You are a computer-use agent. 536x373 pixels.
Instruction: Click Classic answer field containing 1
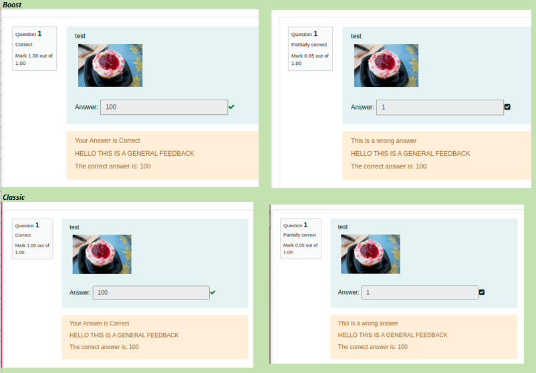pyautogui.click(x=420, y=293)
